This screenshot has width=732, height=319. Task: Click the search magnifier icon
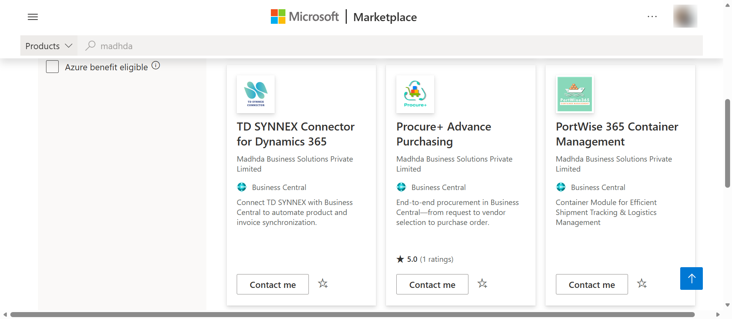tap(91, 46)
